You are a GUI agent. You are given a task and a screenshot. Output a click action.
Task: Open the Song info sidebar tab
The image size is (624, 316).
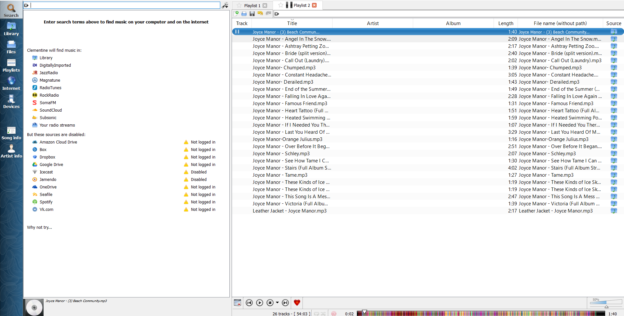pos(11,133)
